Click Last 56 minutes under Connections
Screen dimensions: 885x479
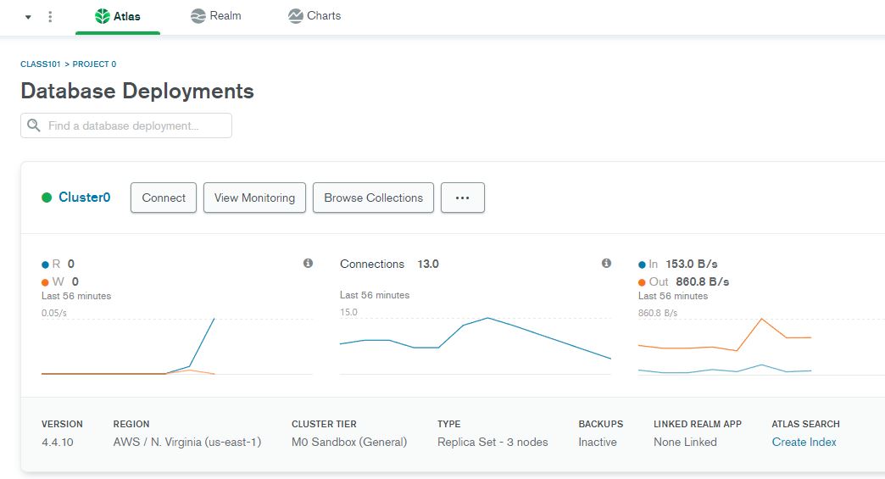[x=374, y=295]
